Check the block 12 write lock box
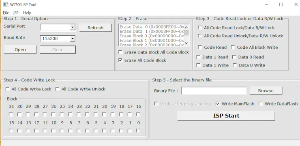 point(36,131)
